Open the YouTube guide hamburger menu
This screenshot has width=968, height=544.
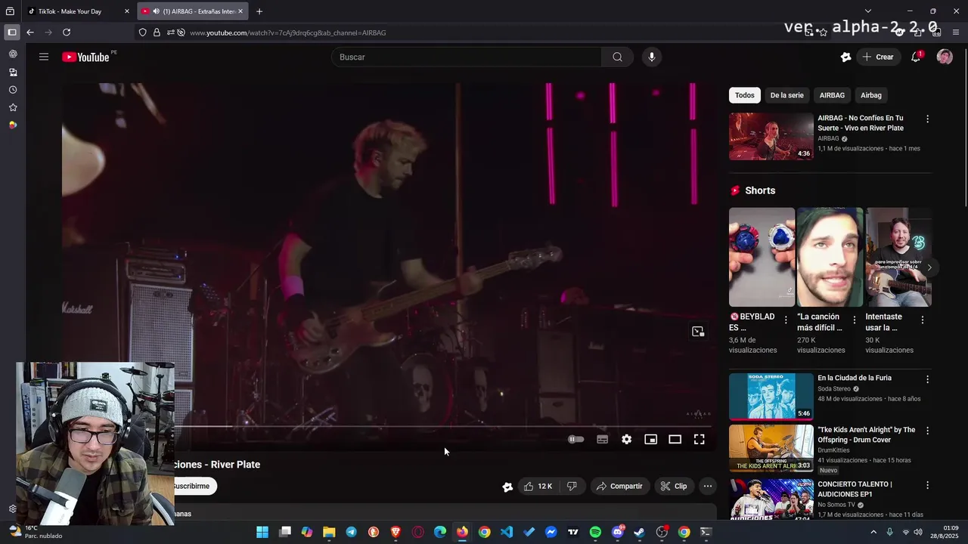(44, 57)
